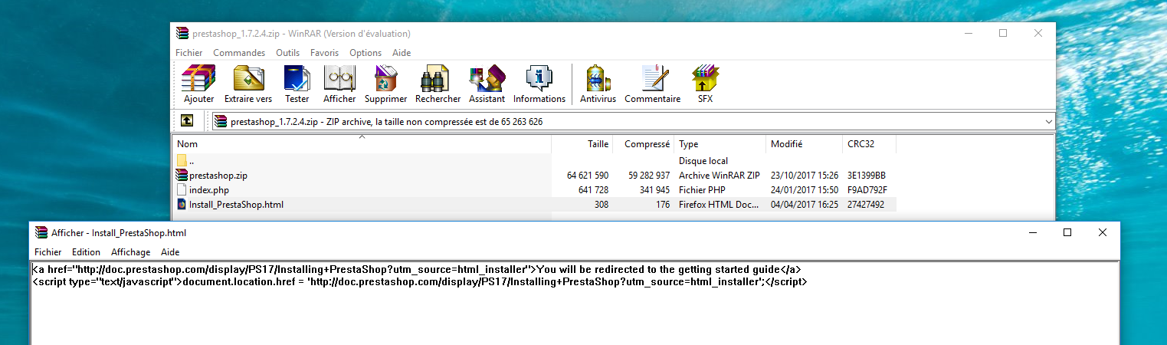Click the script line in viewer text
The image size is (1167, 345).
coord(420,282)
